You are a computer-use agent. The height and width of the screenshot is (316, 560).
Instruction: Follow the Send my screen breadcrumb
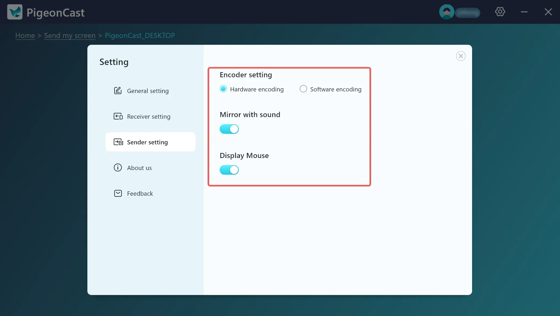tap(70, 36)
